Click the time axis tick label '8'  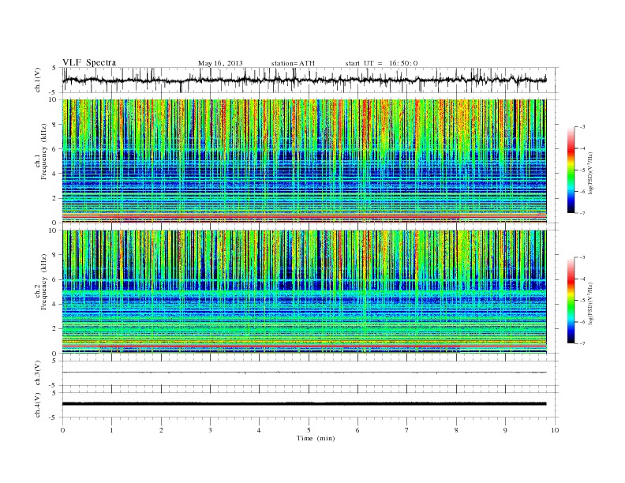456,430
